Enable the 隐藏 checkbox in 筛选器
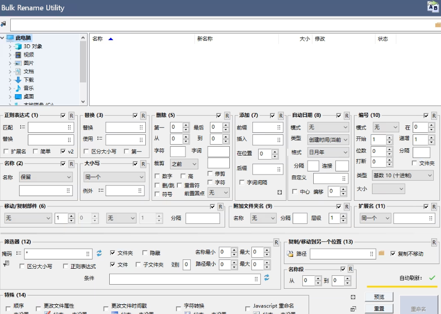 pyautogui.click(x=145, y=253)
